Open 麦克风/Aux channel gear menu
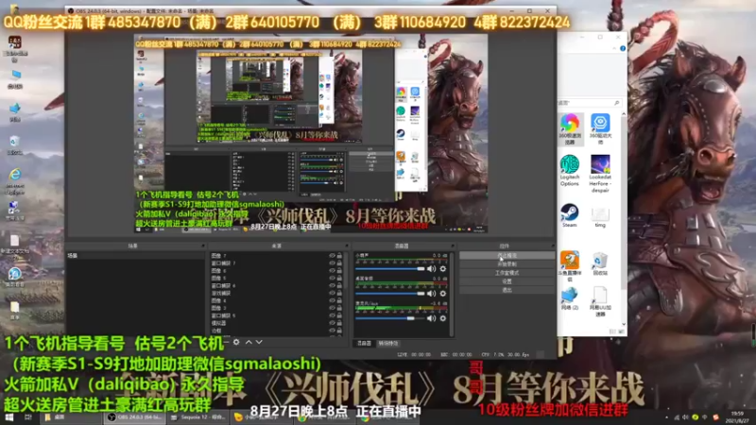The height and width of the screenshot is (425, 756). [443, 318]
